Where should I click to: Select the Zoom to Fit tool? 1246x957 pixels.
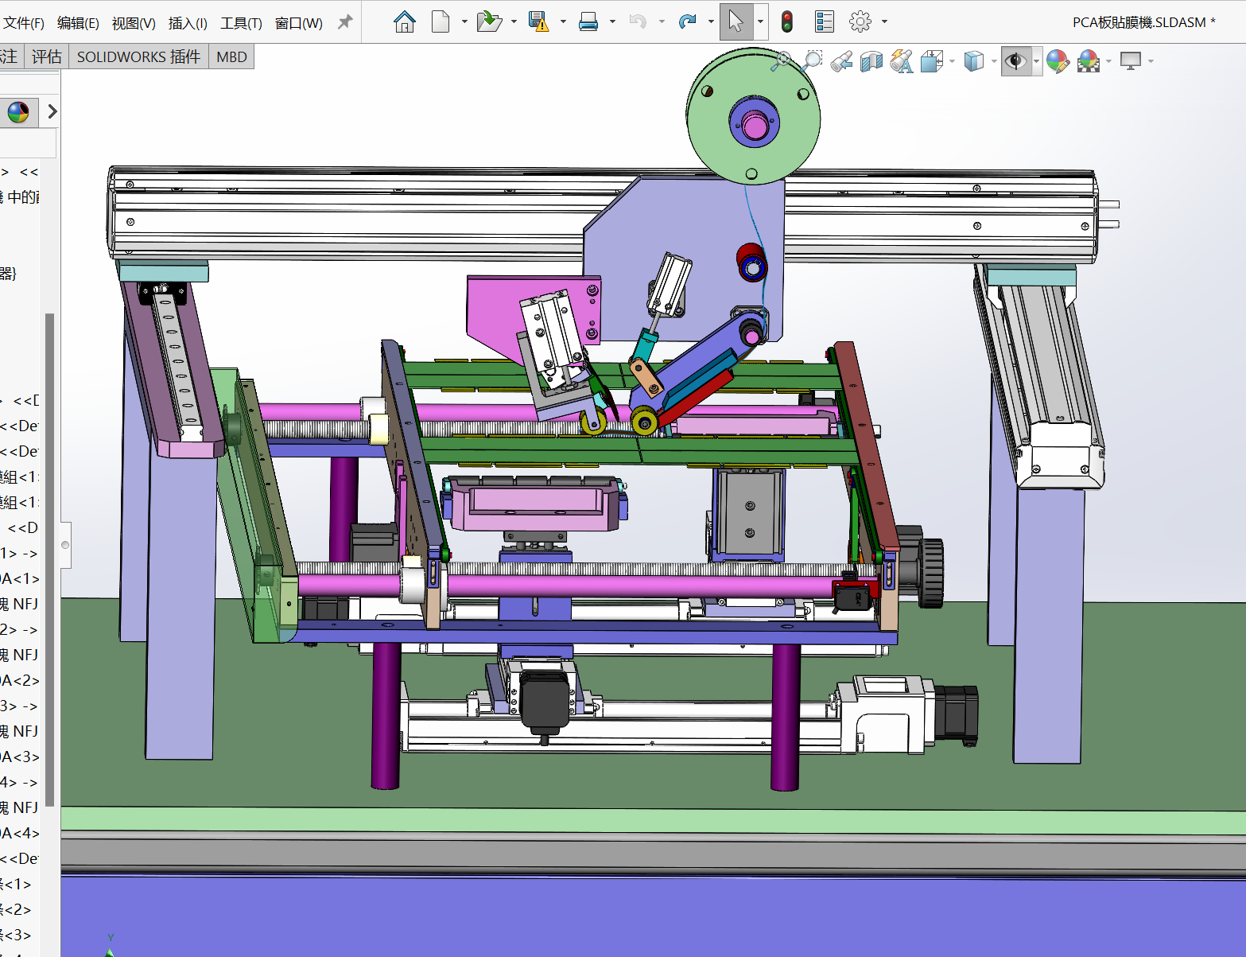click(782, 61)
